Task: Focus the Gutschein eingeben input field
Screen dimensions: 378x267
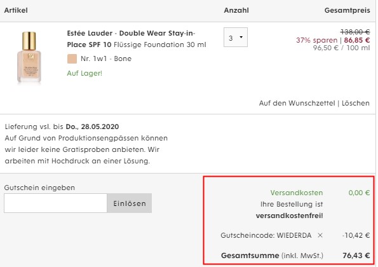Action: [55, 203]
